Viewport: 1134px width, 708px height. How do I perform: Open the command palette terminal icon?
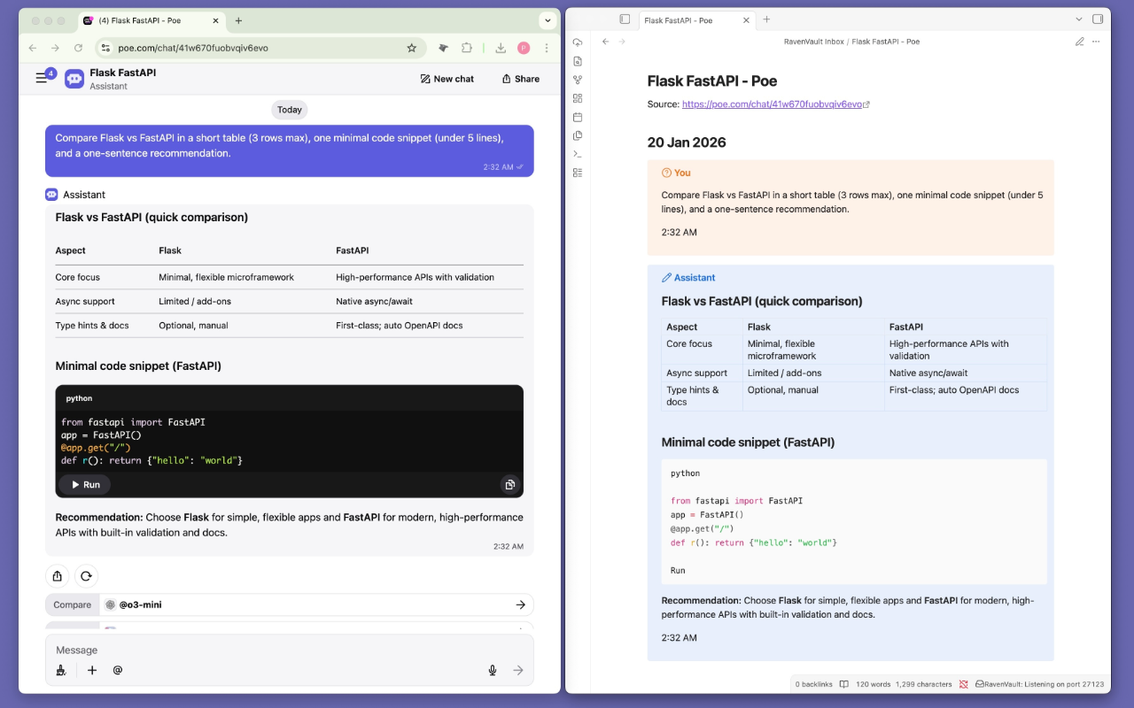(578, 154)
